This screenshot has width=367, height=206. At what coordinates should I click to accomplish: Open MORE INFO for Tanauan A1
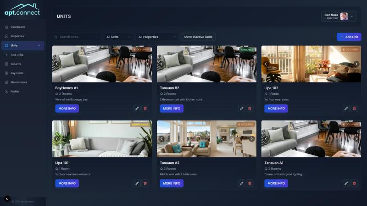pyautogui.click(x=276, y=184)
